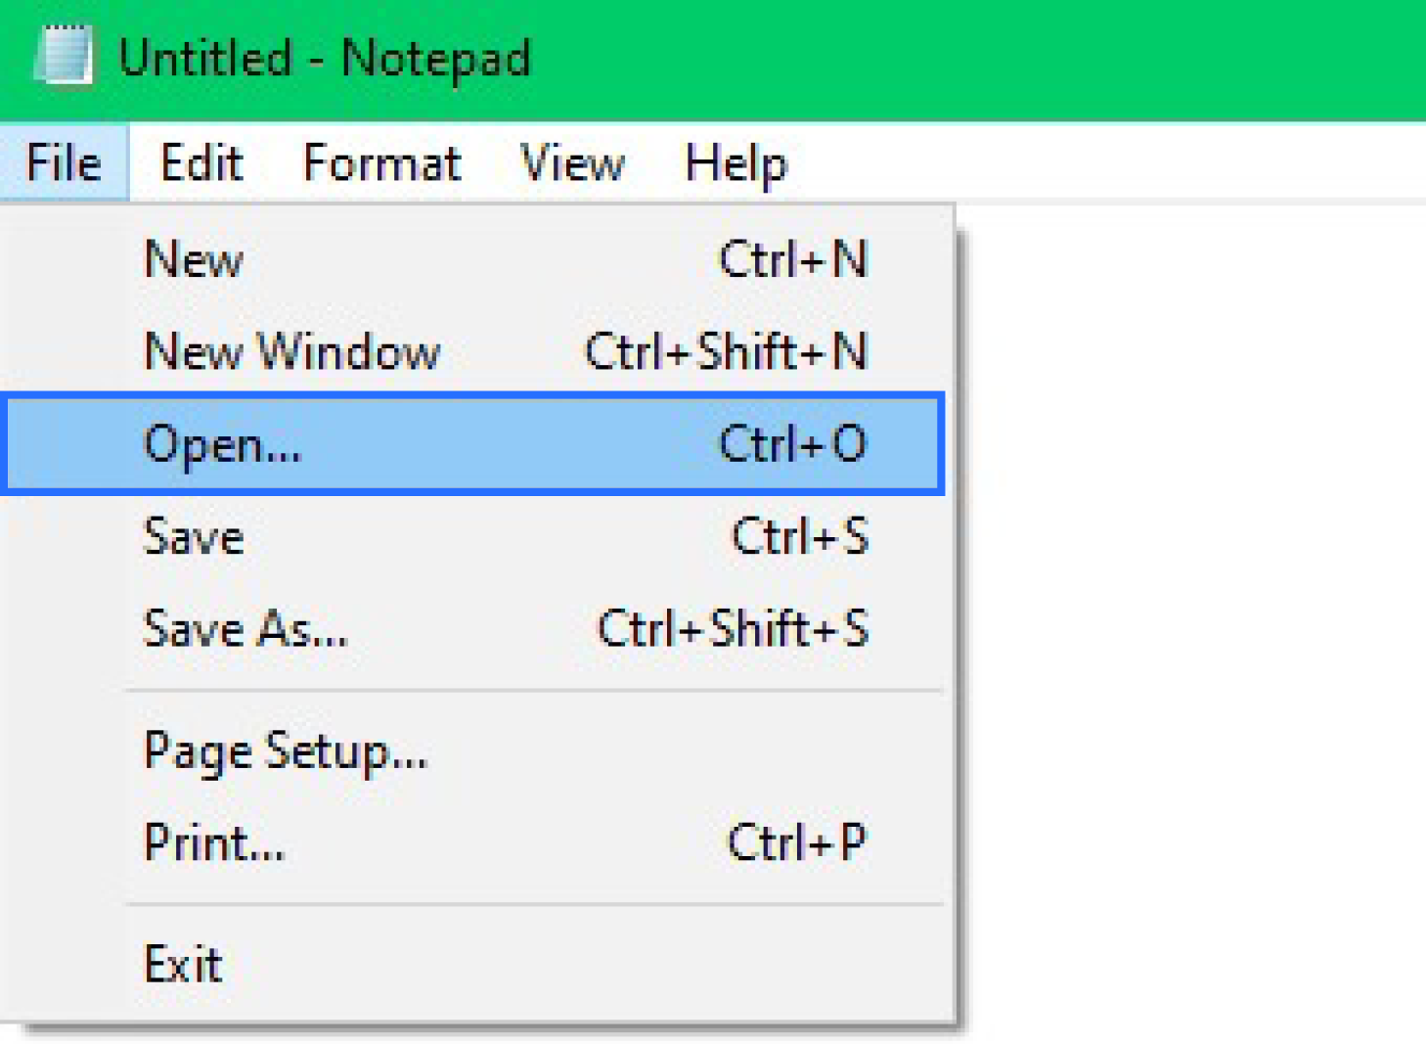
Task: Open the Edit menu
Action: coord(201,162)
